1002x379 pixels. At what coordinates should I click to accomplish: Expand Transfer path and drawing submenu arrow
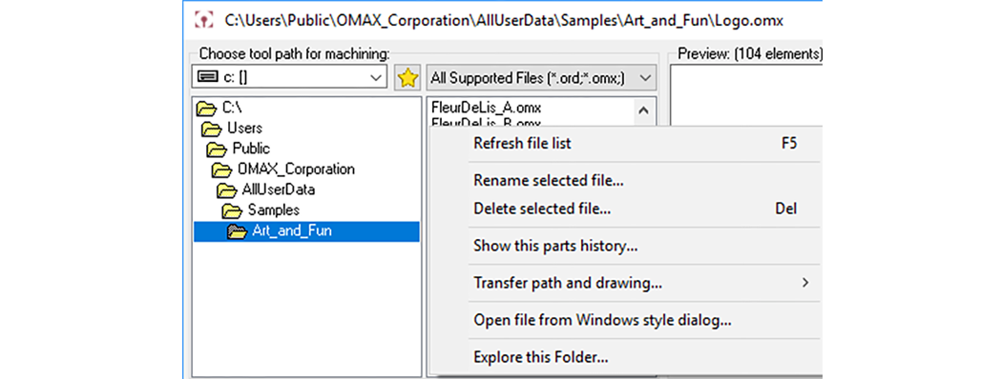(805, 283)
